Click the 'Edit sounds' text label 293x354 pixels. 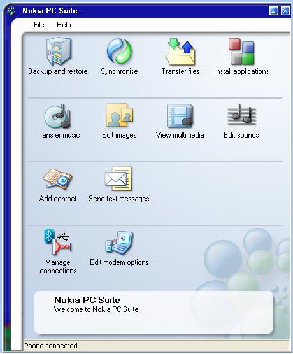point(241,135)
